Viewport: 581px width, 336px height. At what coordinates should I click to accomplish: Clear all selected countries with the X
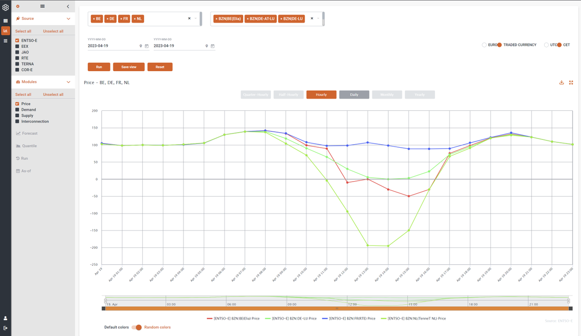click(x=189, y=18)
